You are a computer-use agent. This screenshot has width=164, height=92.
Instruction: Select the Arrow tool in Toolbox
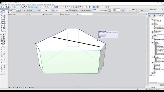pos(2,12)
